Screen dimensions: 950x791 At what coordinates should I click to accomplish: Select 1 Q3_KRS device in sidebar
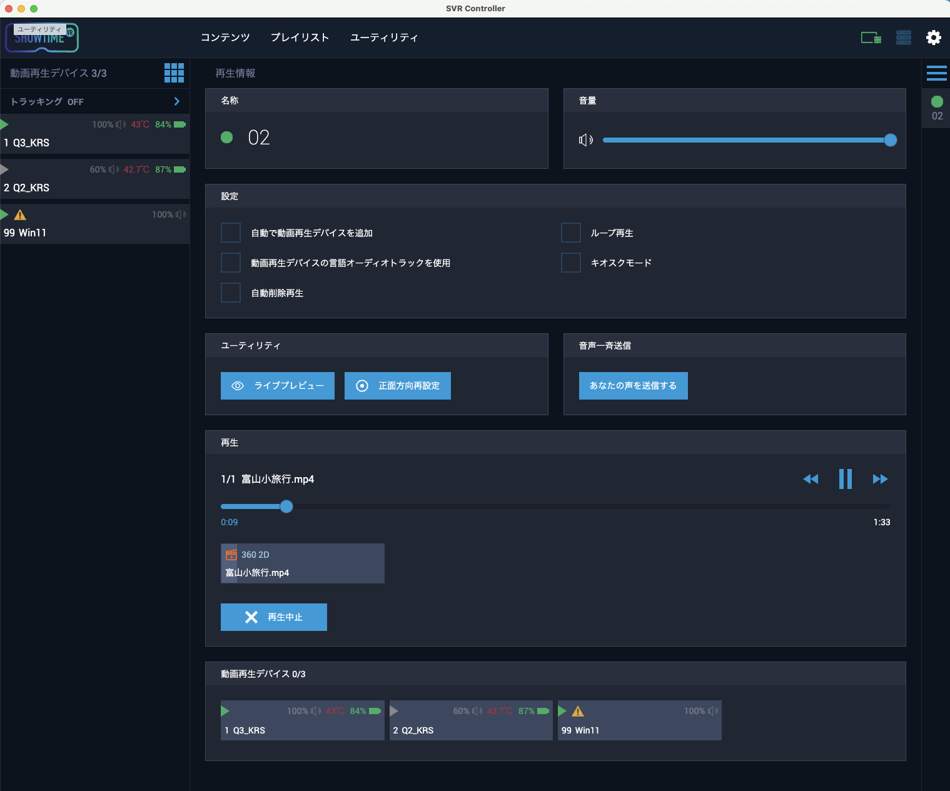point(94,134)
